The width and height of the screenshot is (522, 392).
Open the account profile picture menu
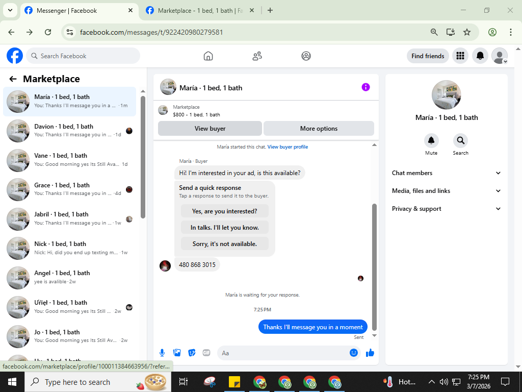tap(500, 56)
